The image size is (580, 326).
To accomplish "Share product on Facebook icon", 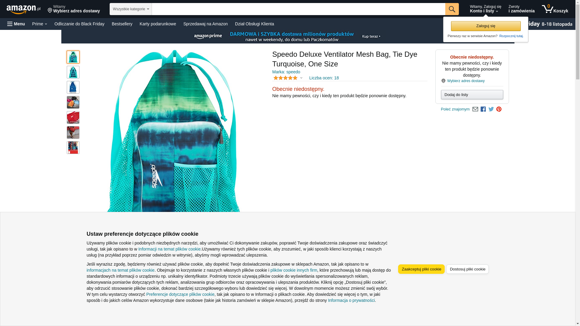I will point(483,109).
